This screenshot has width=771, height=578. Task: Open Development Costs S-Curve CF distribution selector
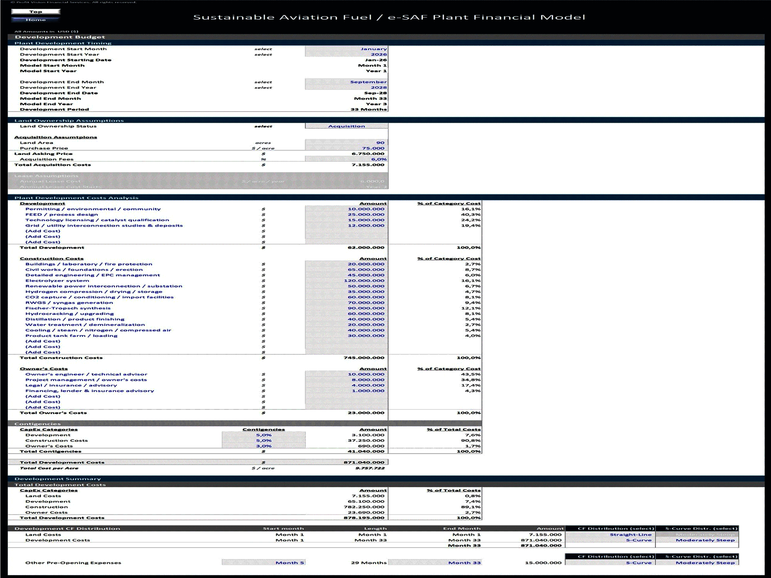(610, 540)
